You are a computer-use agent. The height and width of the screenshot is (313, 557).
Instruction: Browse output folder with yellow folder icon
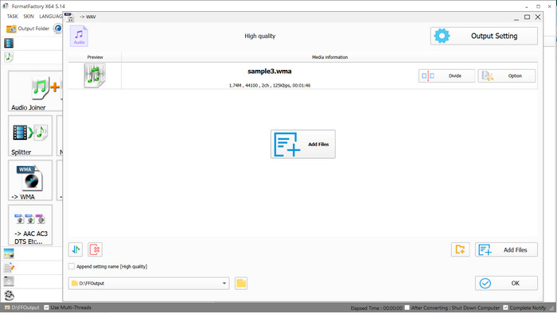tap(241, 284)
